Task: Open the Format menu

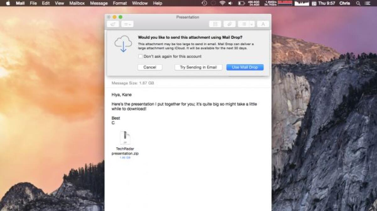Action: tap(119, 3)
